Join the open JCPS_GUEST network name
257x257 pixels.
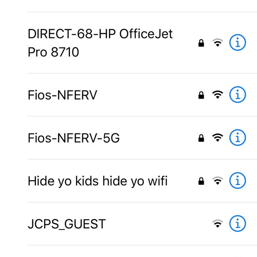click(x=67, y=223)
